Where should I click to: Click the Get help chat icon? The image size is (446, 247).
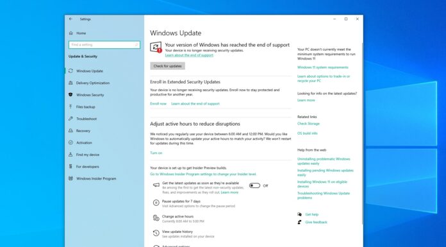pyautogui.click(x=299, y=214)
